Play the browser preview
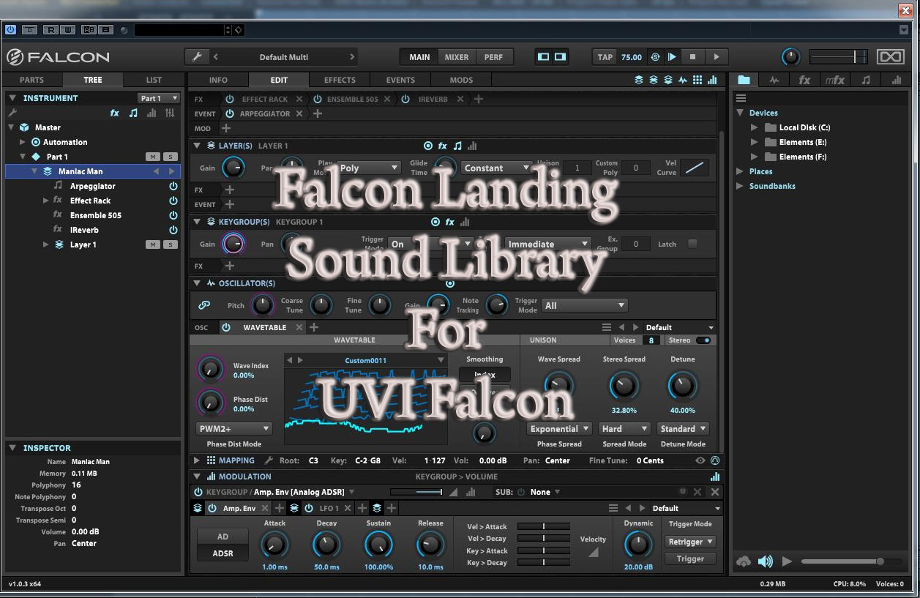 [787, 561]
